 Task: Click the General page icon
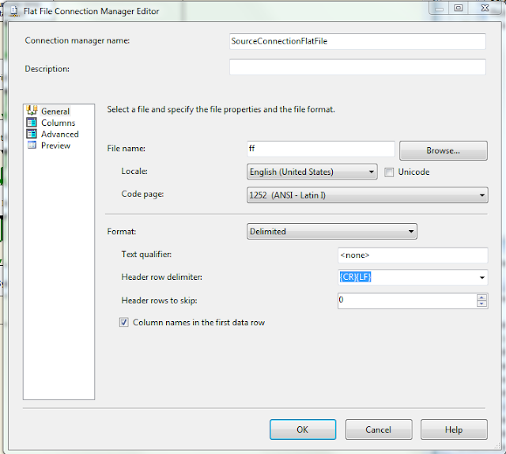pos(32,111)
